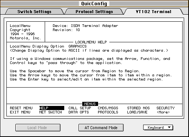This screenshot has width=189, height=137.
Task: Click the <More> menu item
Action: click(163, 112)
